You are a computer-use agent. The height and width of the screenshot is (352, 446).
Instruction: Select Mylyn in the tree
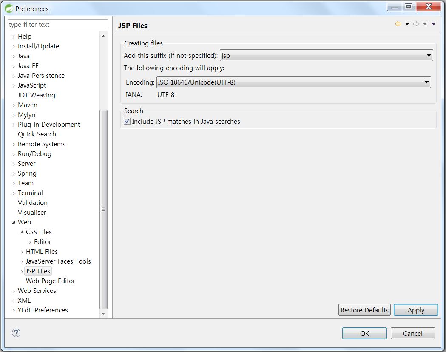pos(26,115)
